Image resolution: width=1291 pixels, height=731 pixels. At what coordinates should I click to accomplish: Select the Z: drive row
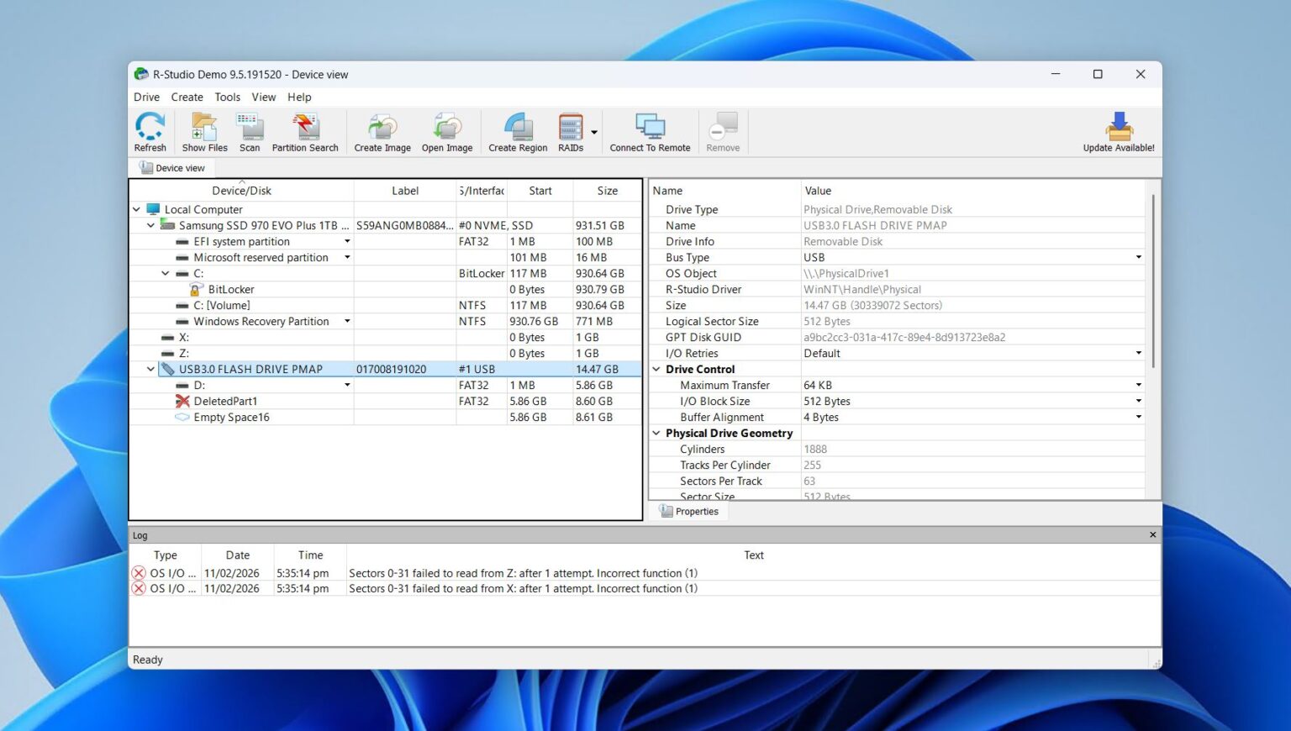(386, 353)
